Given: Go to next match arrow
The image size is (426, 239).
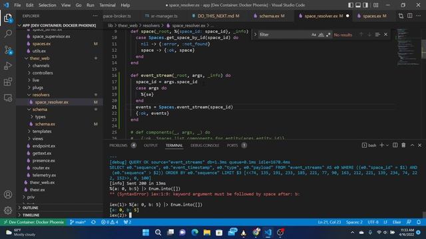Looking at the screenshot, I should [369, 35].
